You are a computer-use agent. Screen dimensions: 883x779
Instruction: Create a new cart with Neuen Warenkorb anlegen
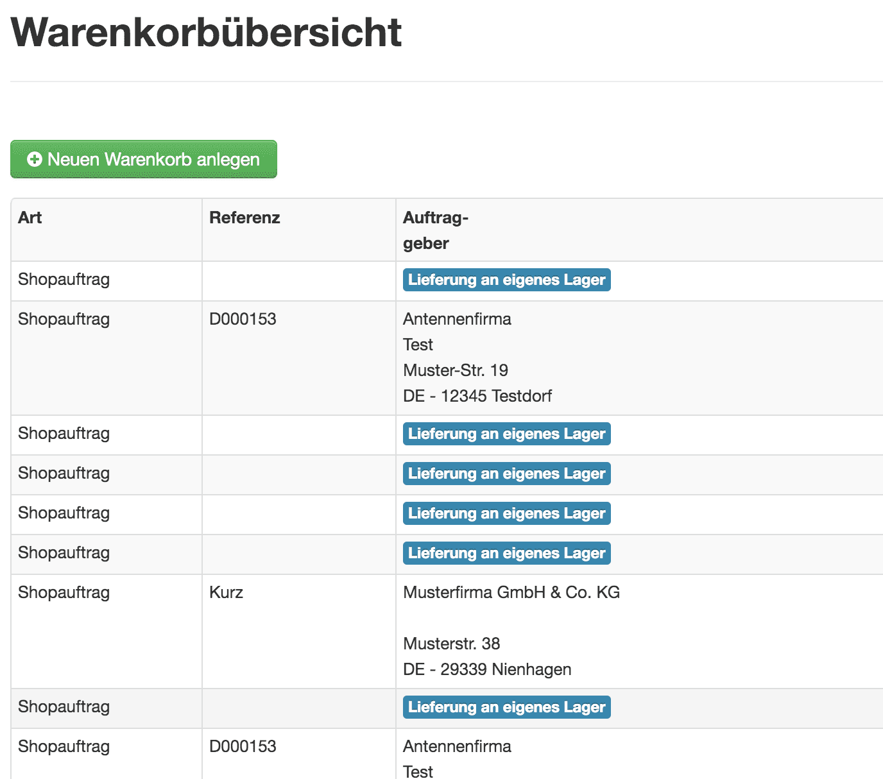pyautogui.click(x=144, y=159)
